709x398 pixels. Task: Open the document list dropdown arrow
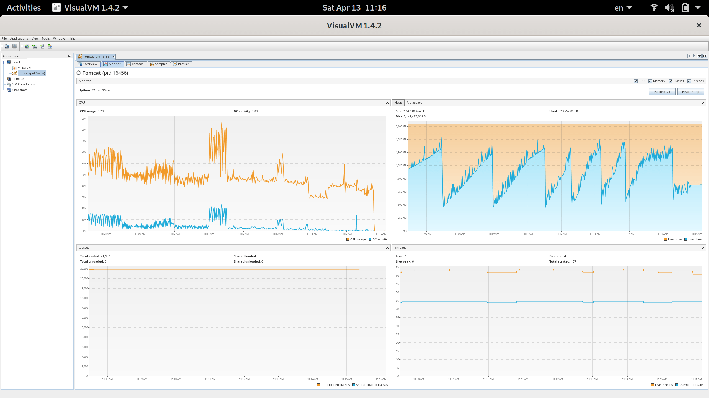coord(699,56)
